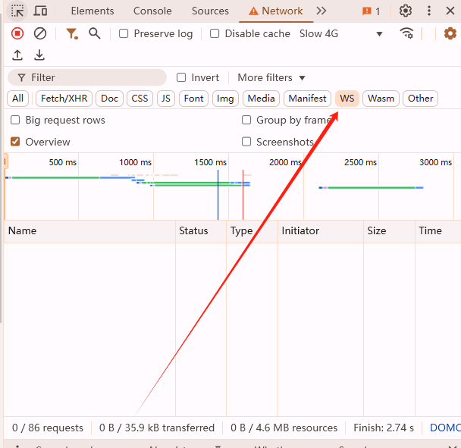
Task: Check the Invert filter checkbox
Action: (181, 77)
